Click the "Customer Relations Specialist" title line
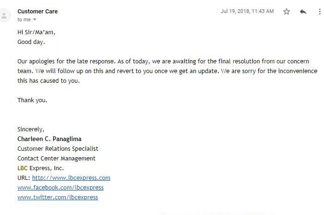 coord(58,148)
